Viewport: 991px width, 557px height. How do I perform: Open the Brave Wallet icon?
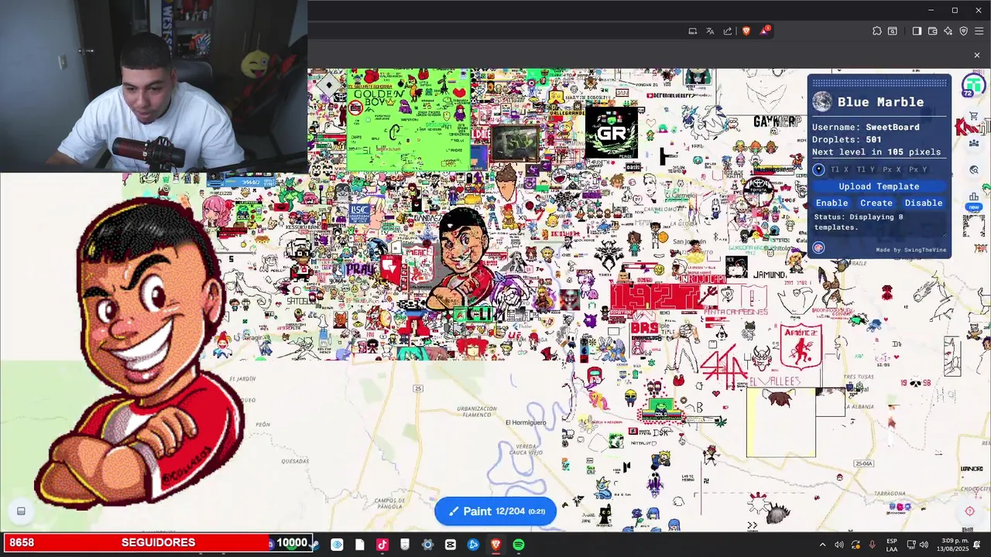click(932, 31)
